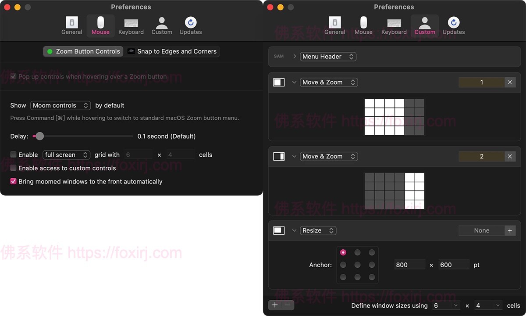This screenshot has height=316, width=526.
Task: Enable access to custom controls checkbox
Action: (x=14, y=168)
